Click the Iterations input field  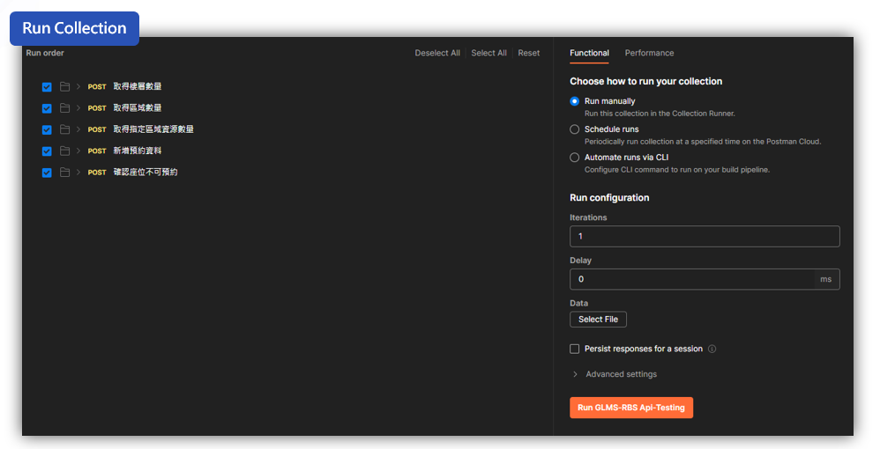click(x=705, y=236)
